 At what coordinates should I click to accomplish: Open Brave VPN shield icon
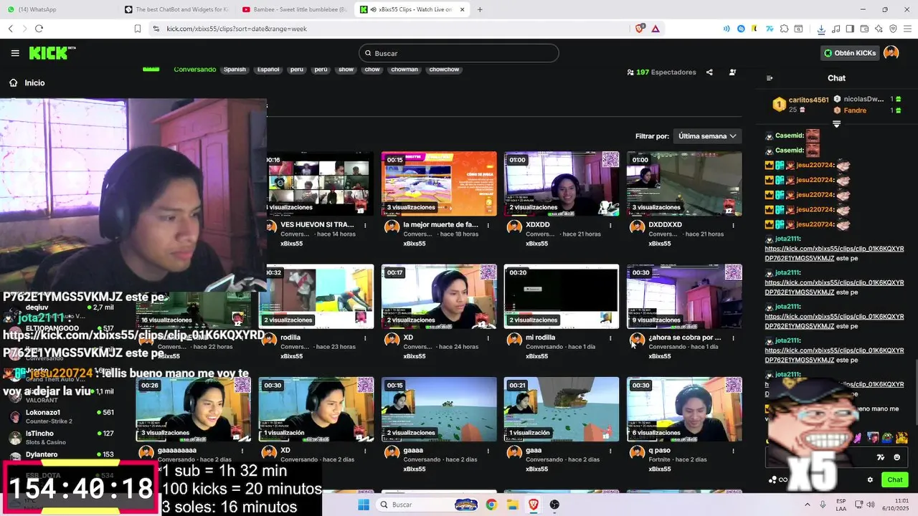coord(894,29)
